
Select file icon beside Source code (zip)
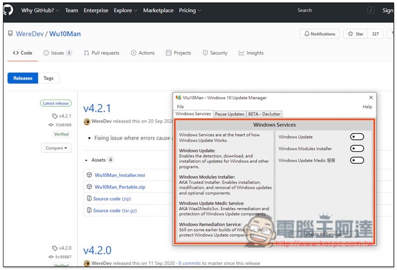[x=89, y=199]
